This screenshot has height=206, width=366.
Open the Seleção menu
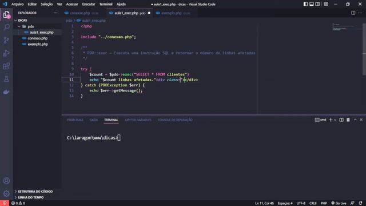tap(47, 4)
